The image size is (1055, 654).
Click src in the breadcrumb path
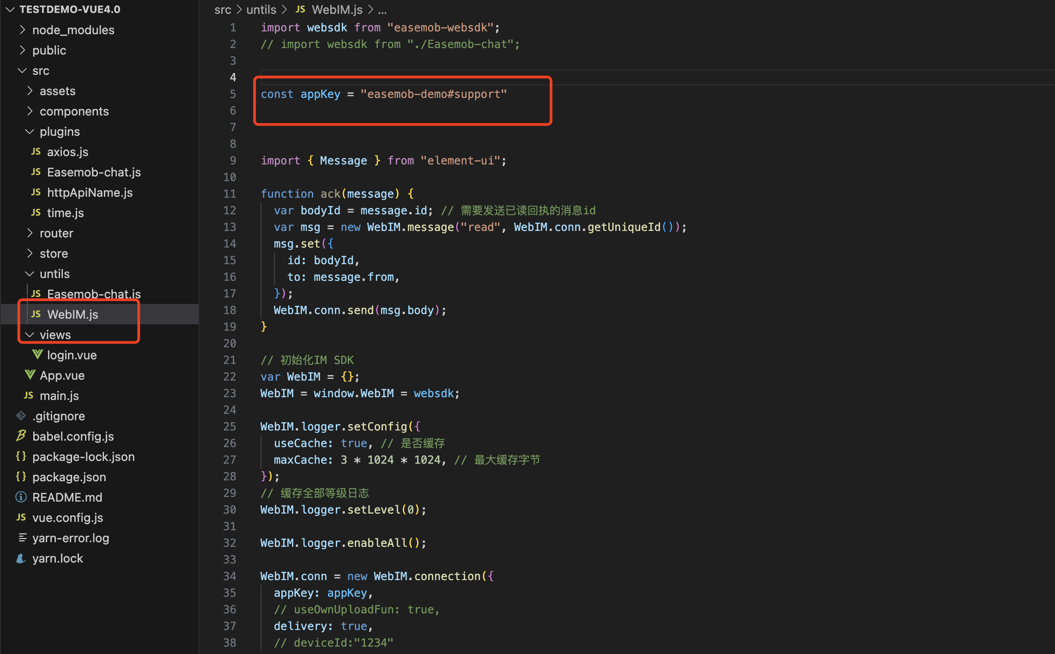pyautogui.click(x=222, y=10)
